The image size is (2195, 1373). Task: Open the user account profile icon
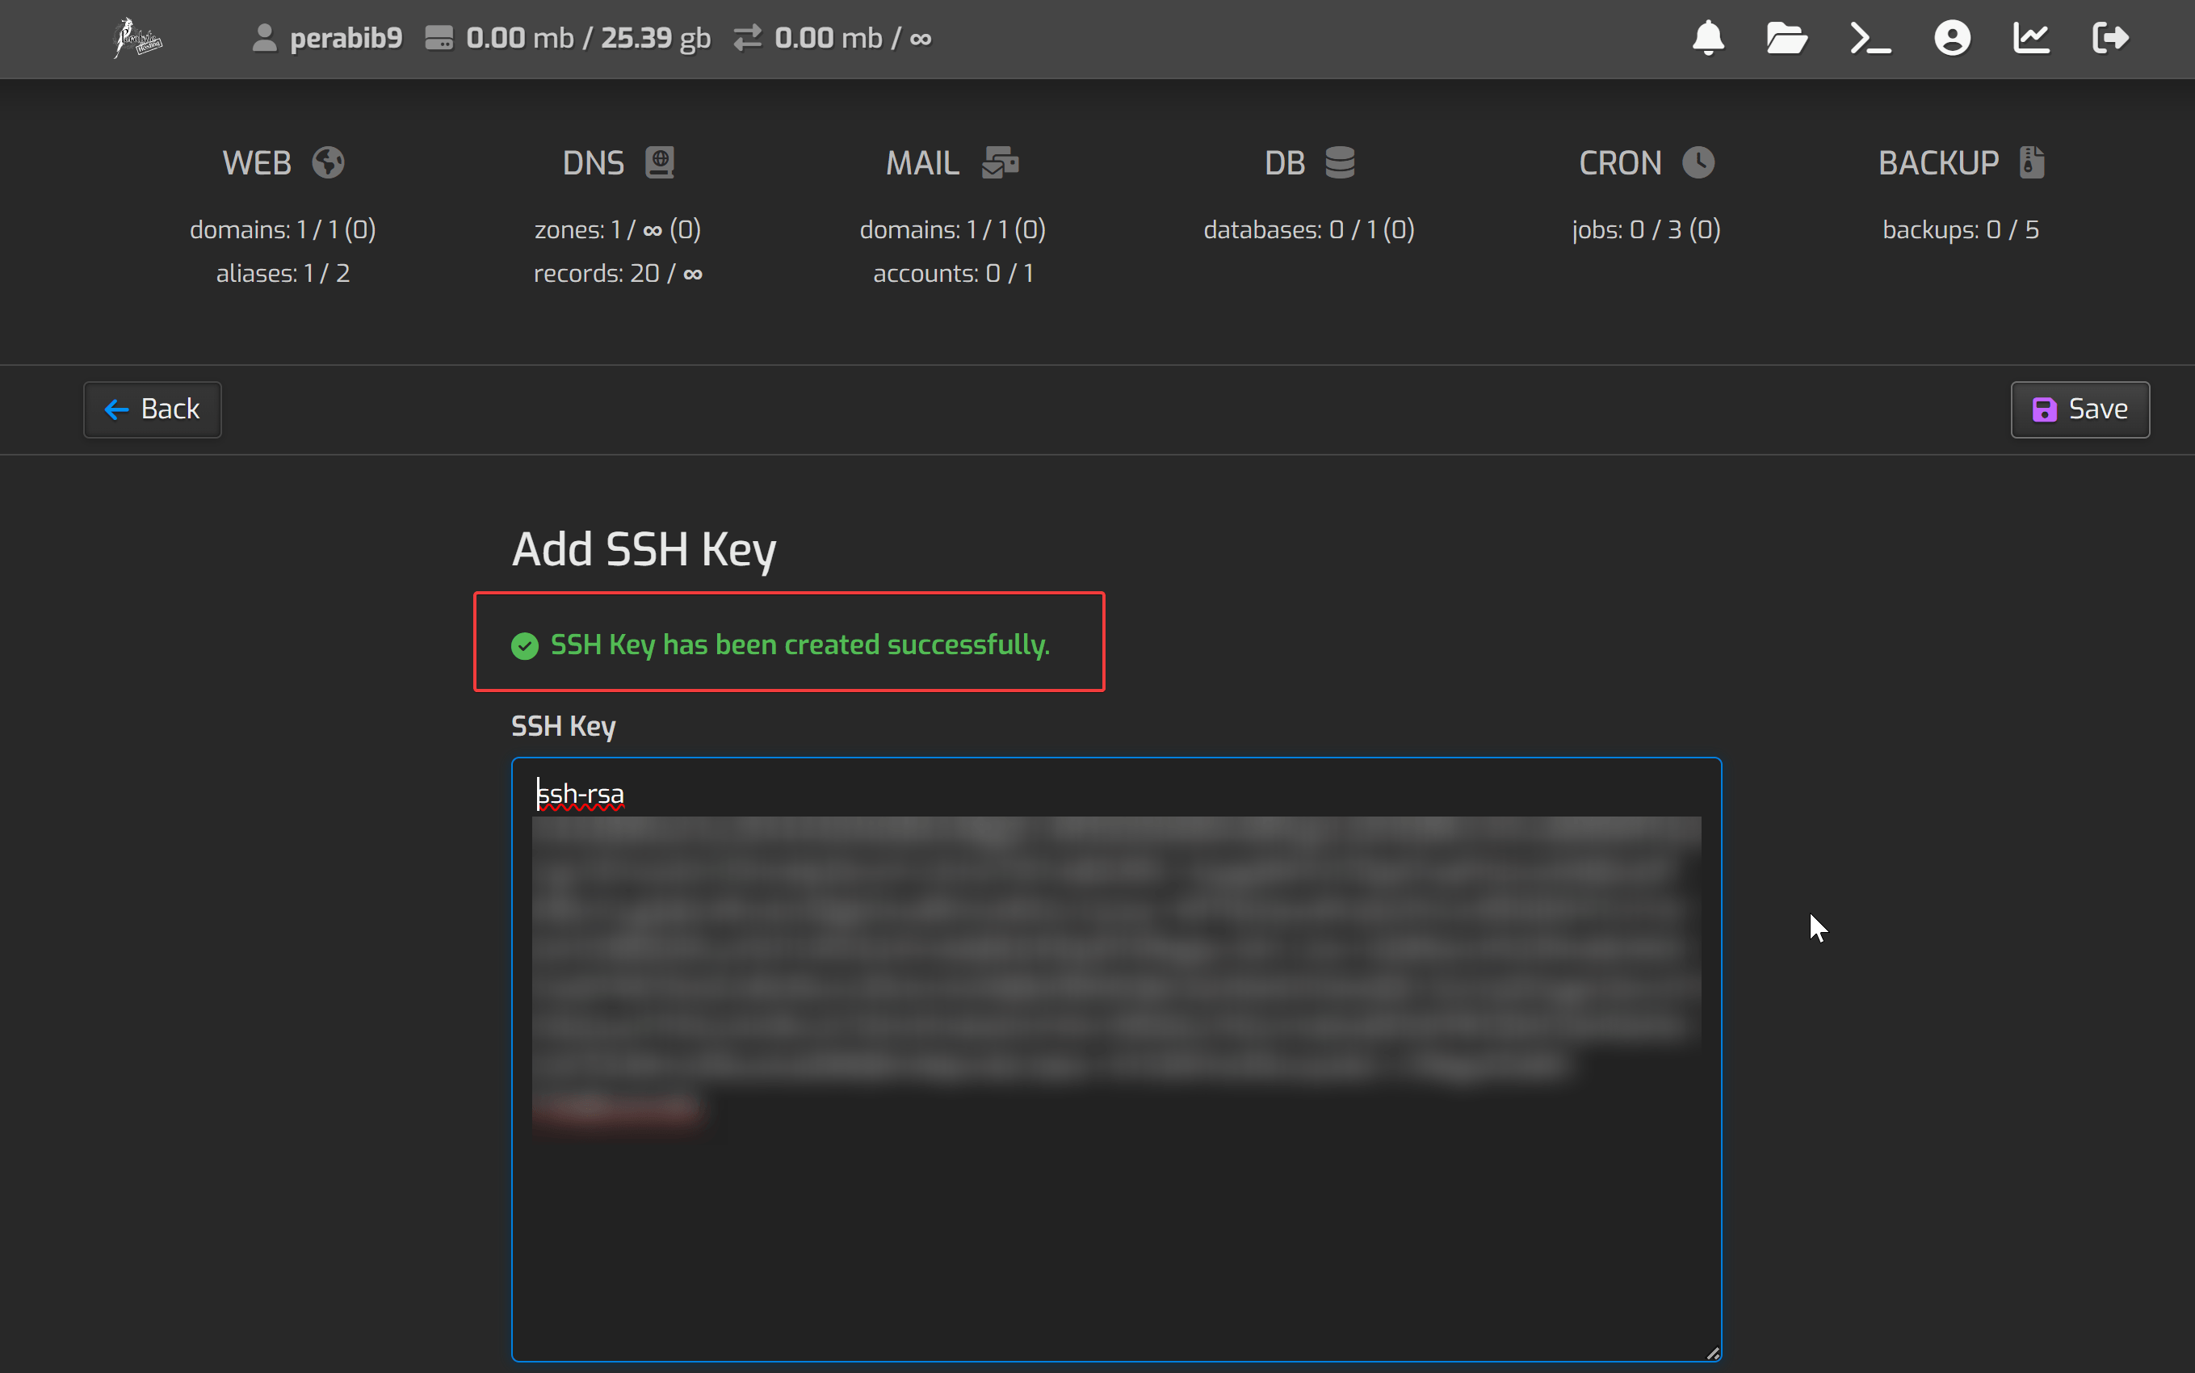1952,38
